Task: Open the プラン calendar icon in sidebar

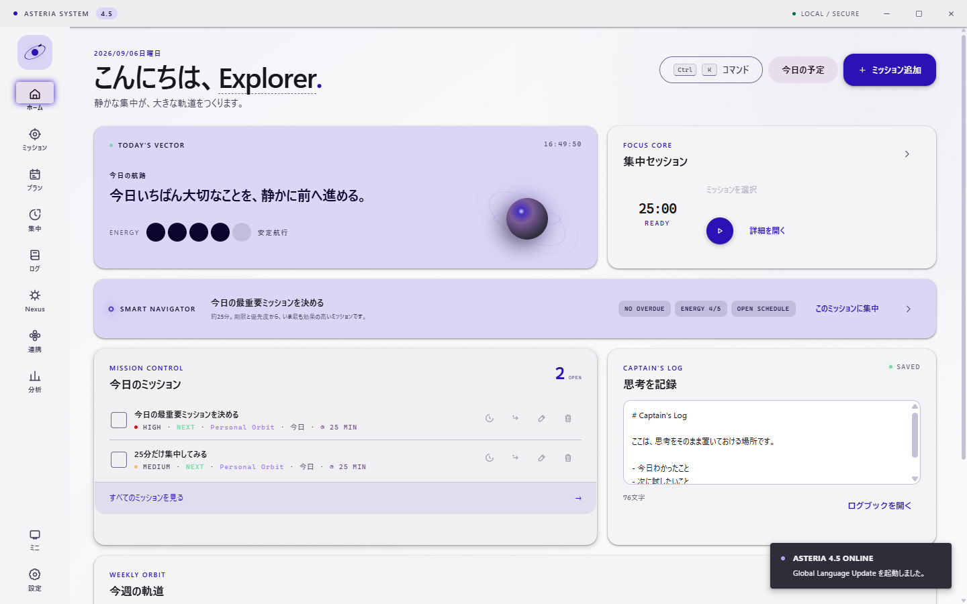Action: point(35,174)
